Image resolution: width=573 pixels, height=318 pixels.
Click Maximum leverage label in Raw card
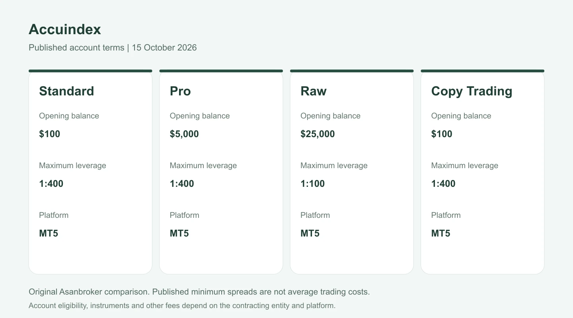coord(334,166)
